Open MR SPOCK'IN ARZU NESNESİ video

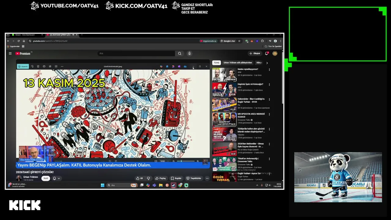(224, 119)
